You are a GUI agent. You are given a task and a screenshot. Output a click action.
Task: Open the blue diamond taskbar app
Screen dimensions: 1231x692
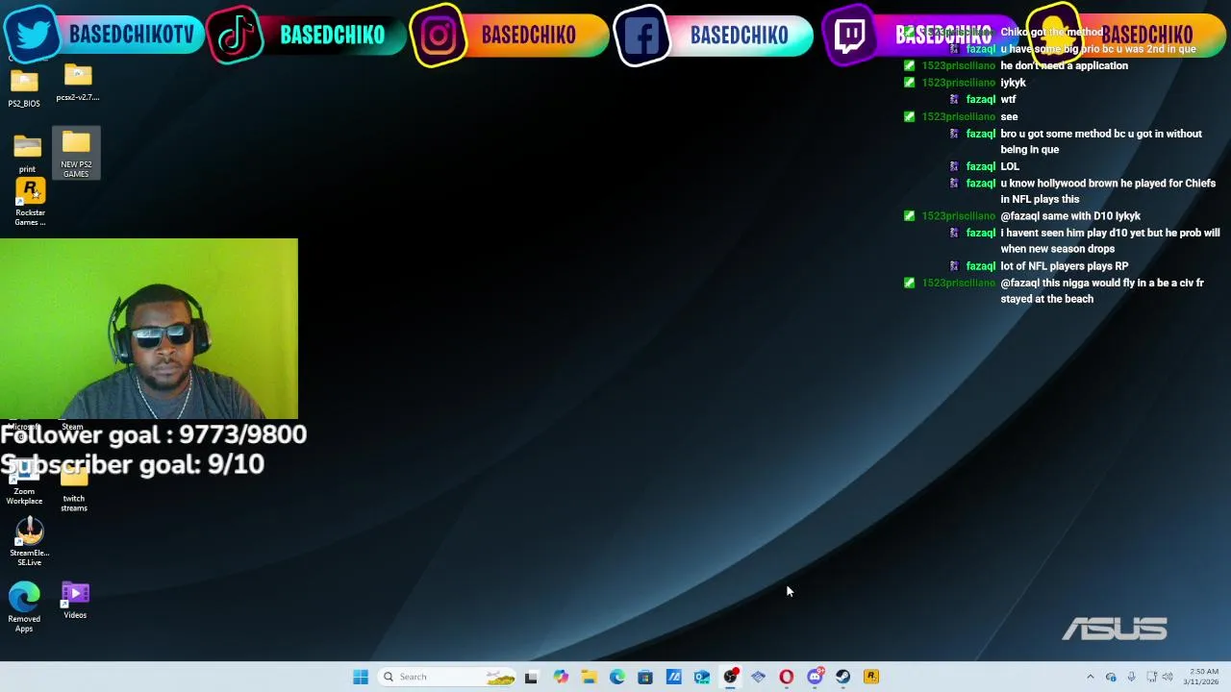pos(758,677)
